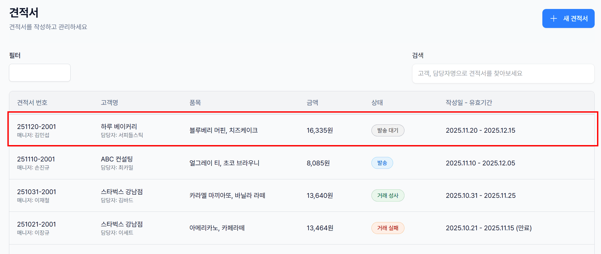Focus the 검색 quote search field
Screen dimensions: 601x254
click(x=503, y=73)
